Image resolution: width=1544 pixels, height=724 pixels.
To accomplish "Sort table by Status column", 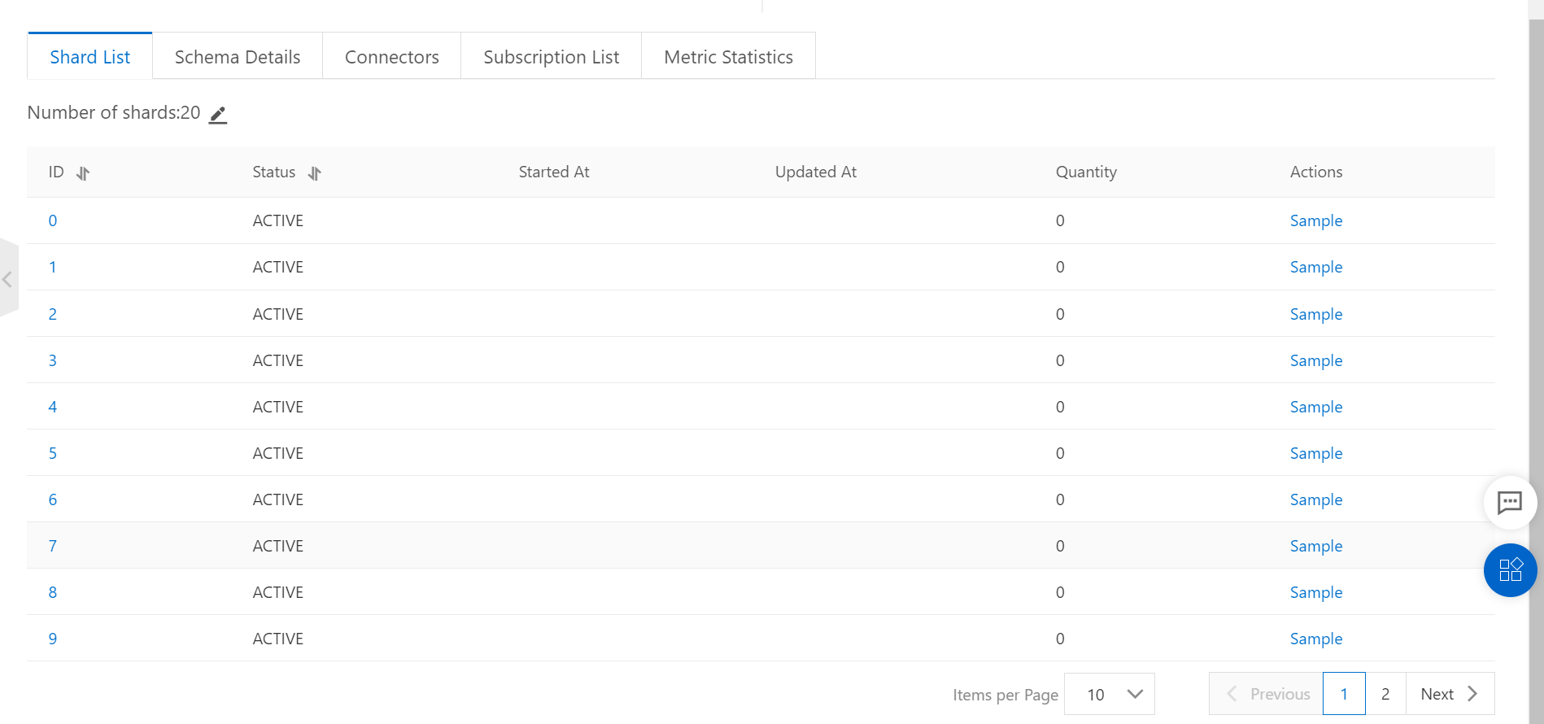I will pyautogui.click(x=315, y=173).
